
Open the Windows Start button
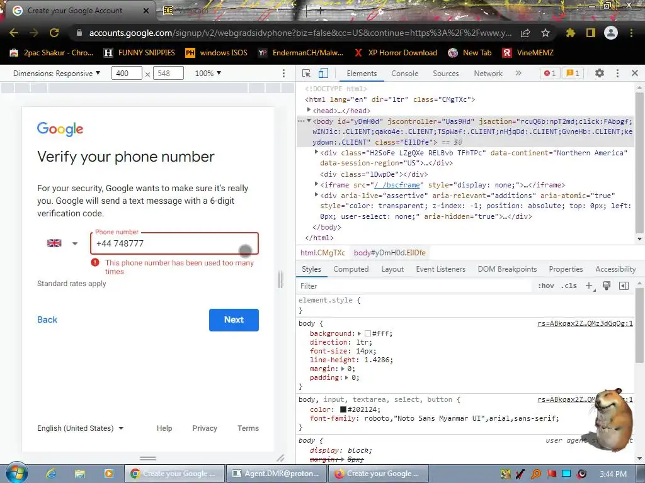click(x=16, y=473)
